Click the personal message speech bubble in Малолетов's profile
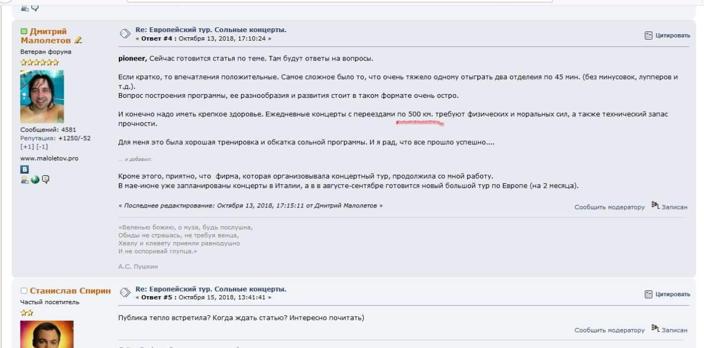704x348 pixels. point(46,180)
